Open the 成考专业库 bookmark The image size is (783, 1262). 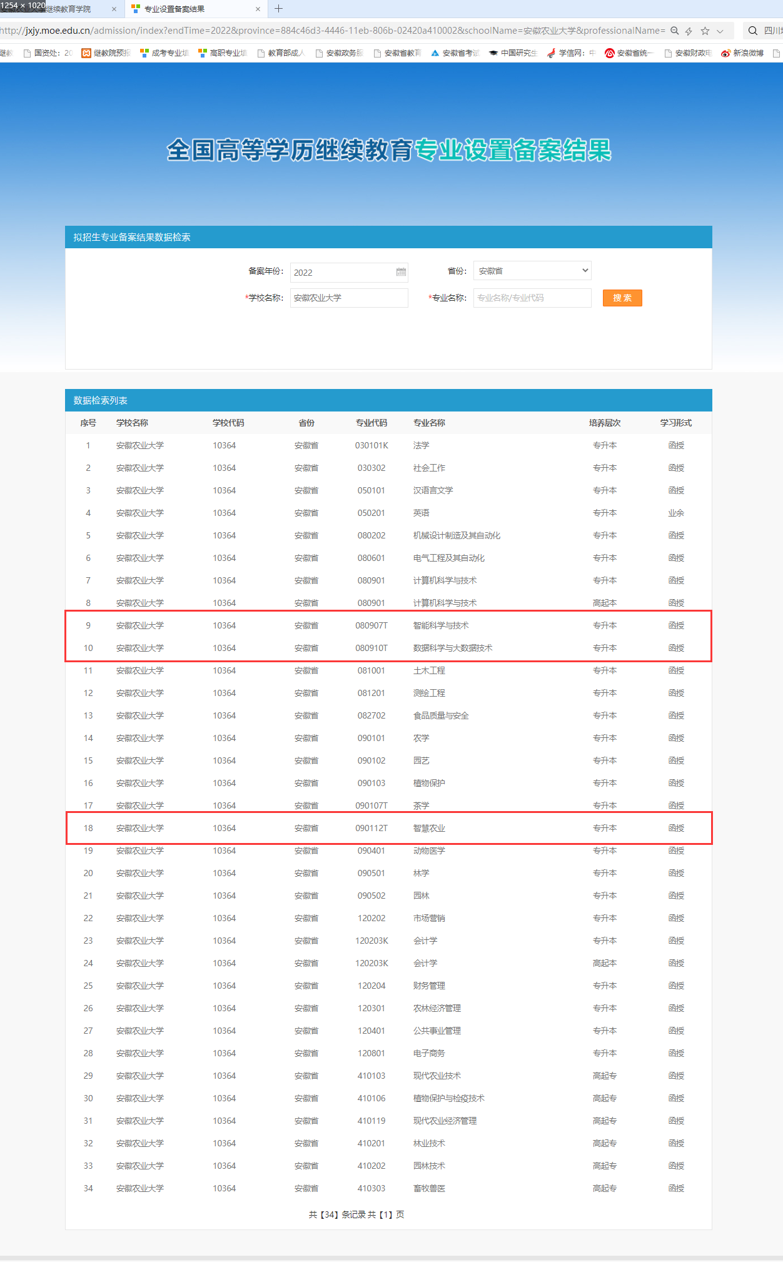(164, 53)
